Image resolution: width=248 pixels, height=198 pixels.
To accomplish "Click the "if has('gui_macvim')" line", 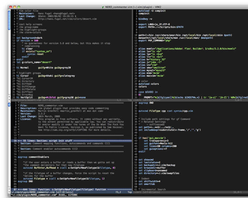I will 152,138.
